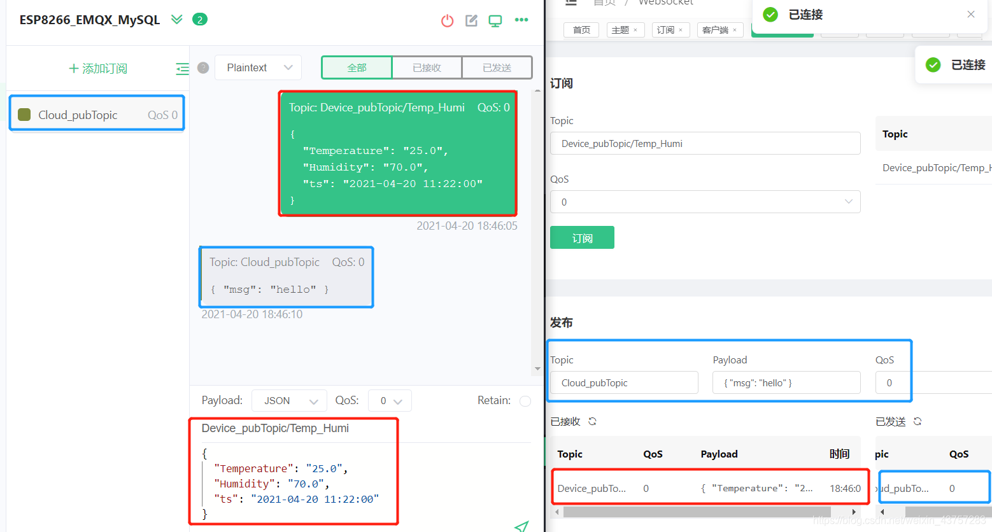Image resolution: width=992 pixels, height=532 pixels.
Task: Click received table scrollbar left arrow
Action: pos(557,512)
